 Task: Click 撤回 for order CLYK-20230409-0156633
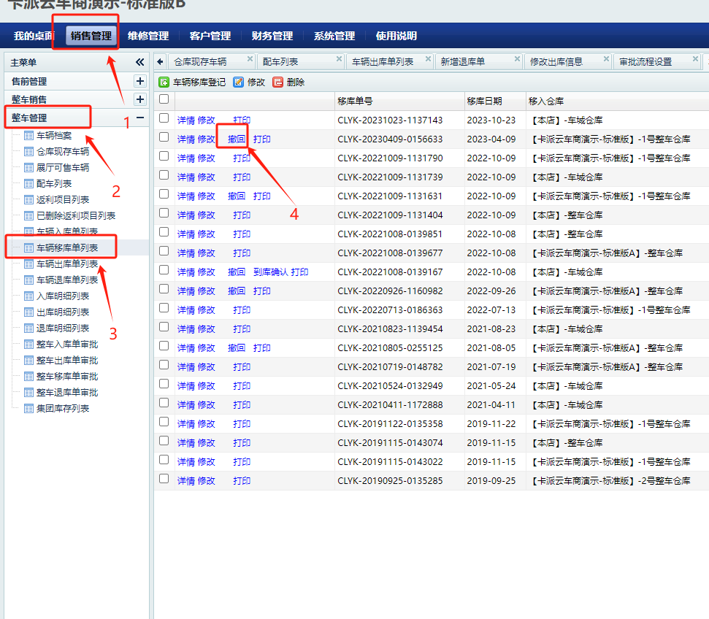tap(236, 139)
